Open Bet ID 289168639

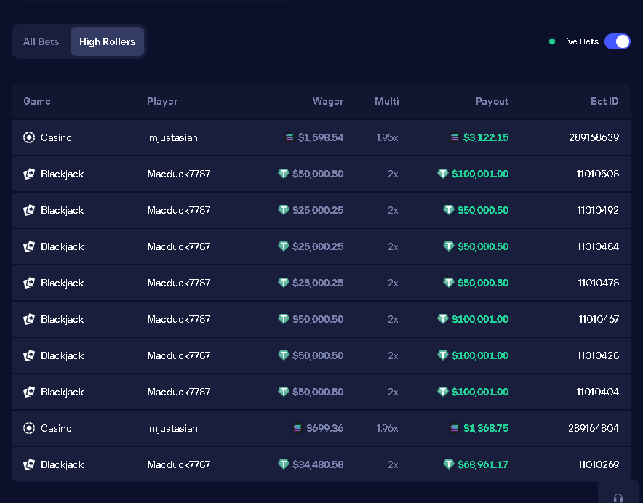(x=594, y=137)
